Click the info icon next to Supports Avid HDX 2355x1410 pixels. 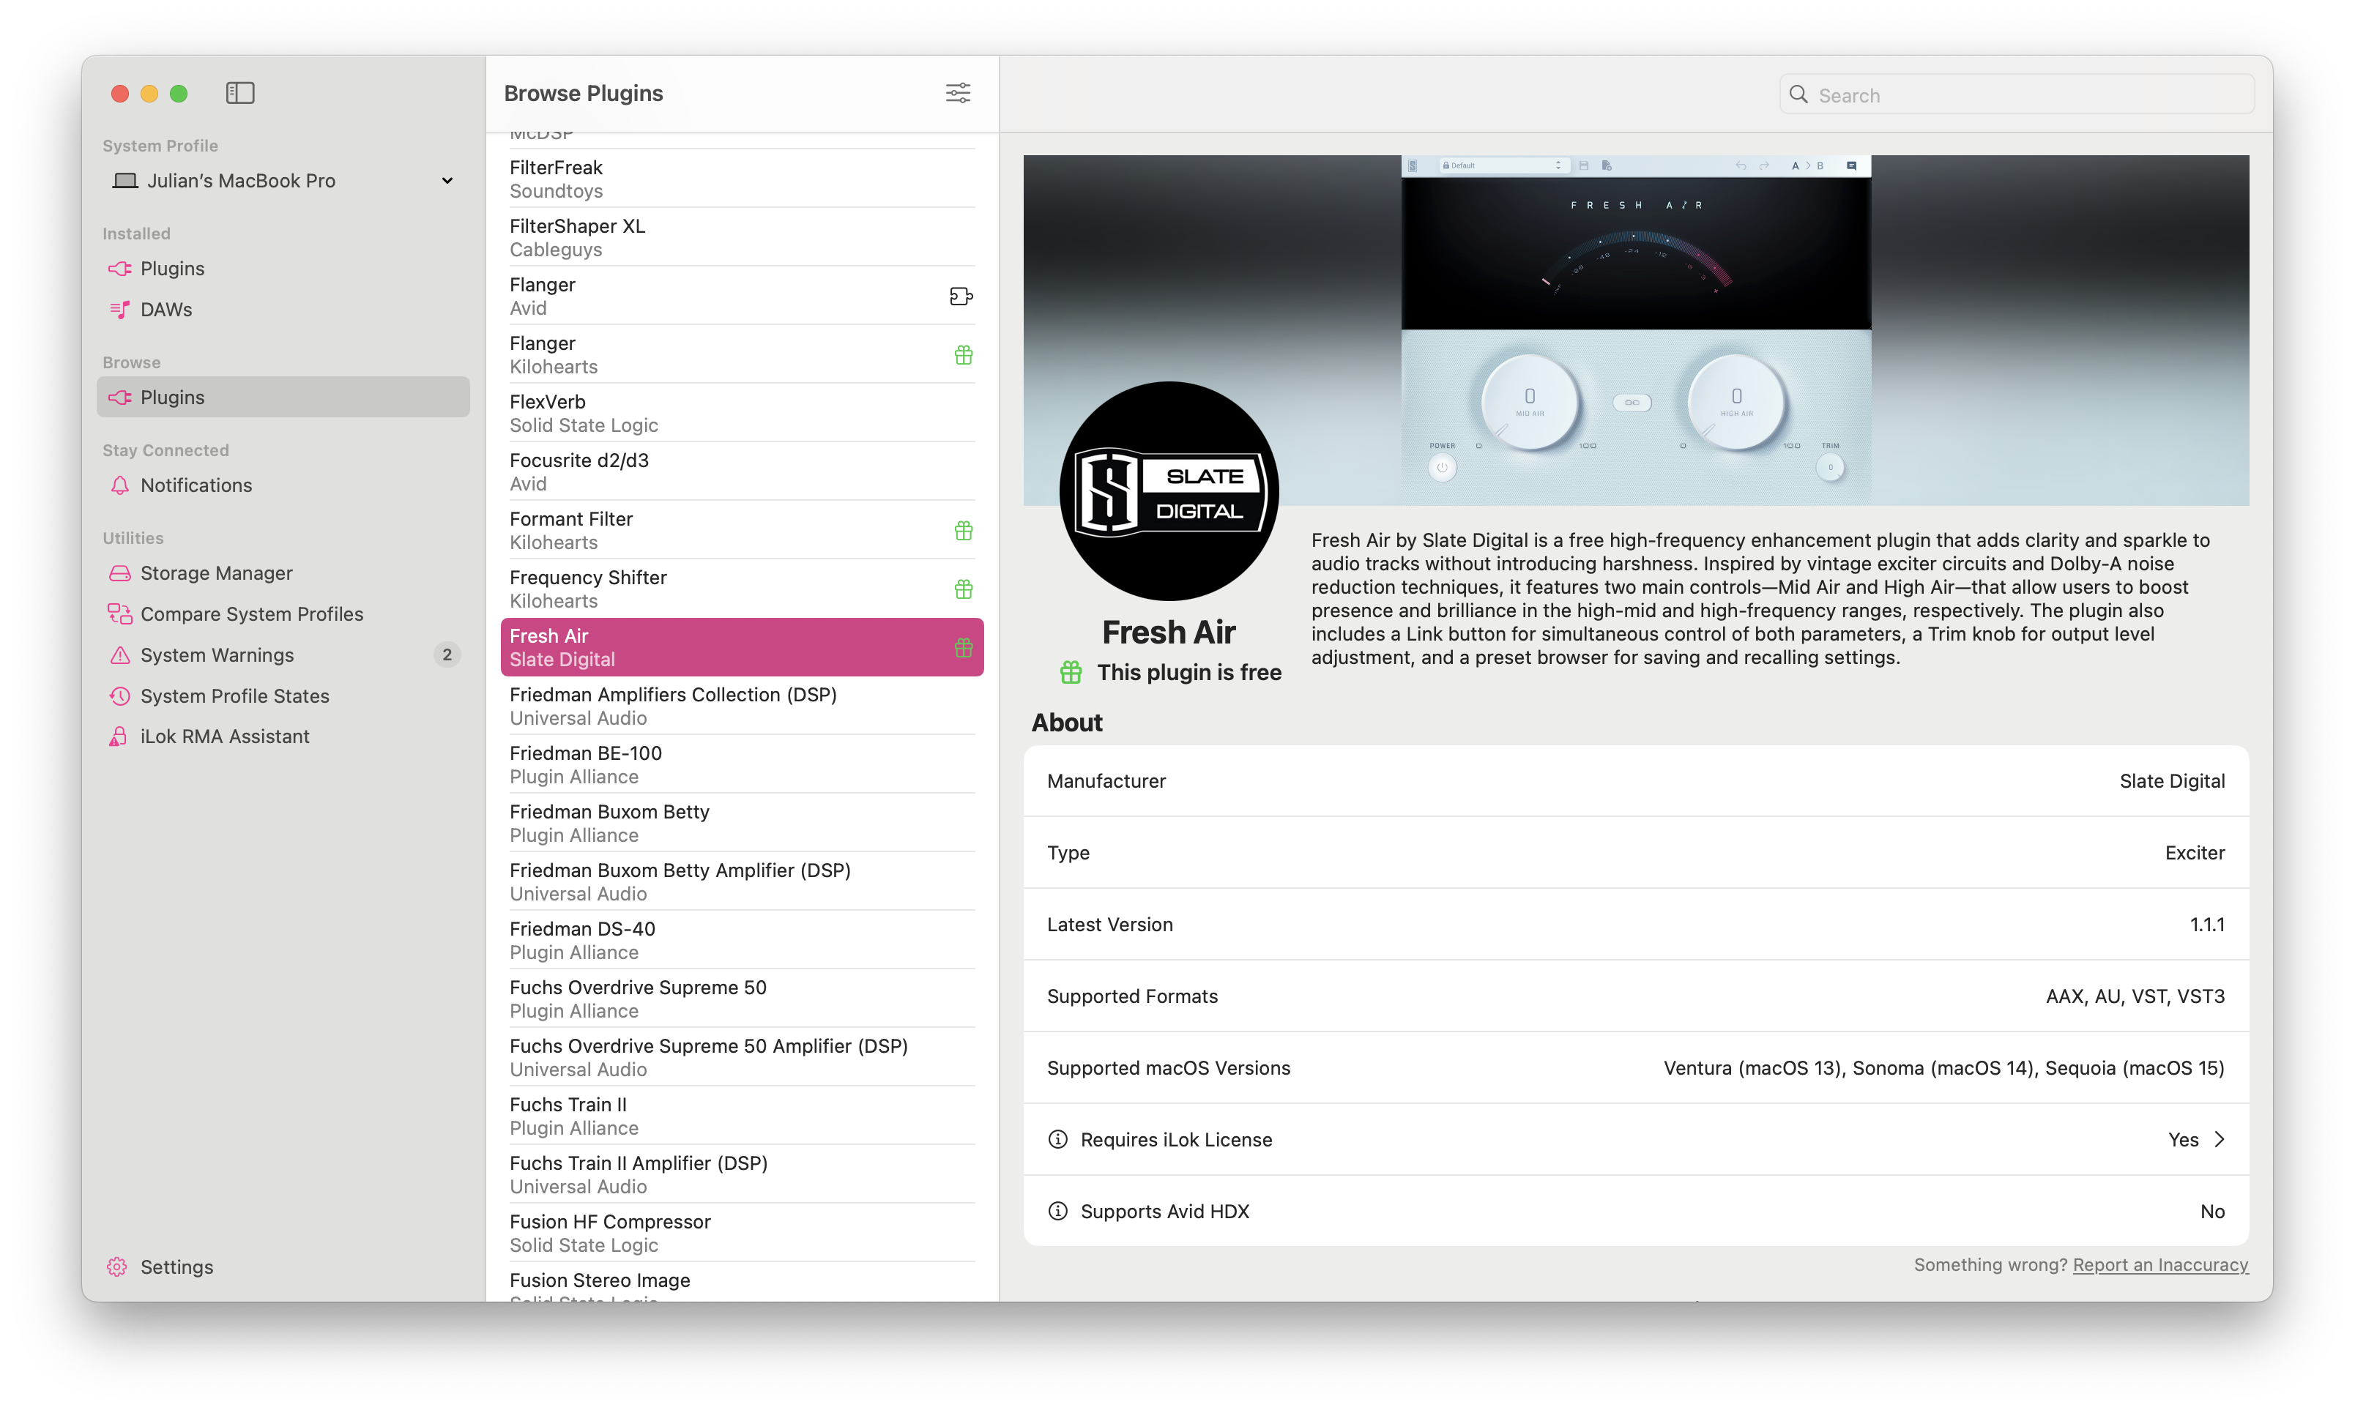1057,1210
